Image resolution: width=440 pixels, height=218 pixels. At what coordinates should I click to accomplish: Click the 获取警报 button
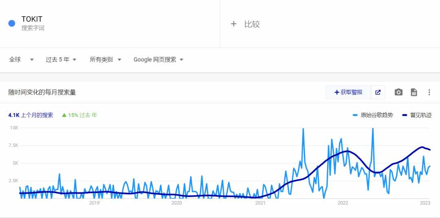point(348,92)
